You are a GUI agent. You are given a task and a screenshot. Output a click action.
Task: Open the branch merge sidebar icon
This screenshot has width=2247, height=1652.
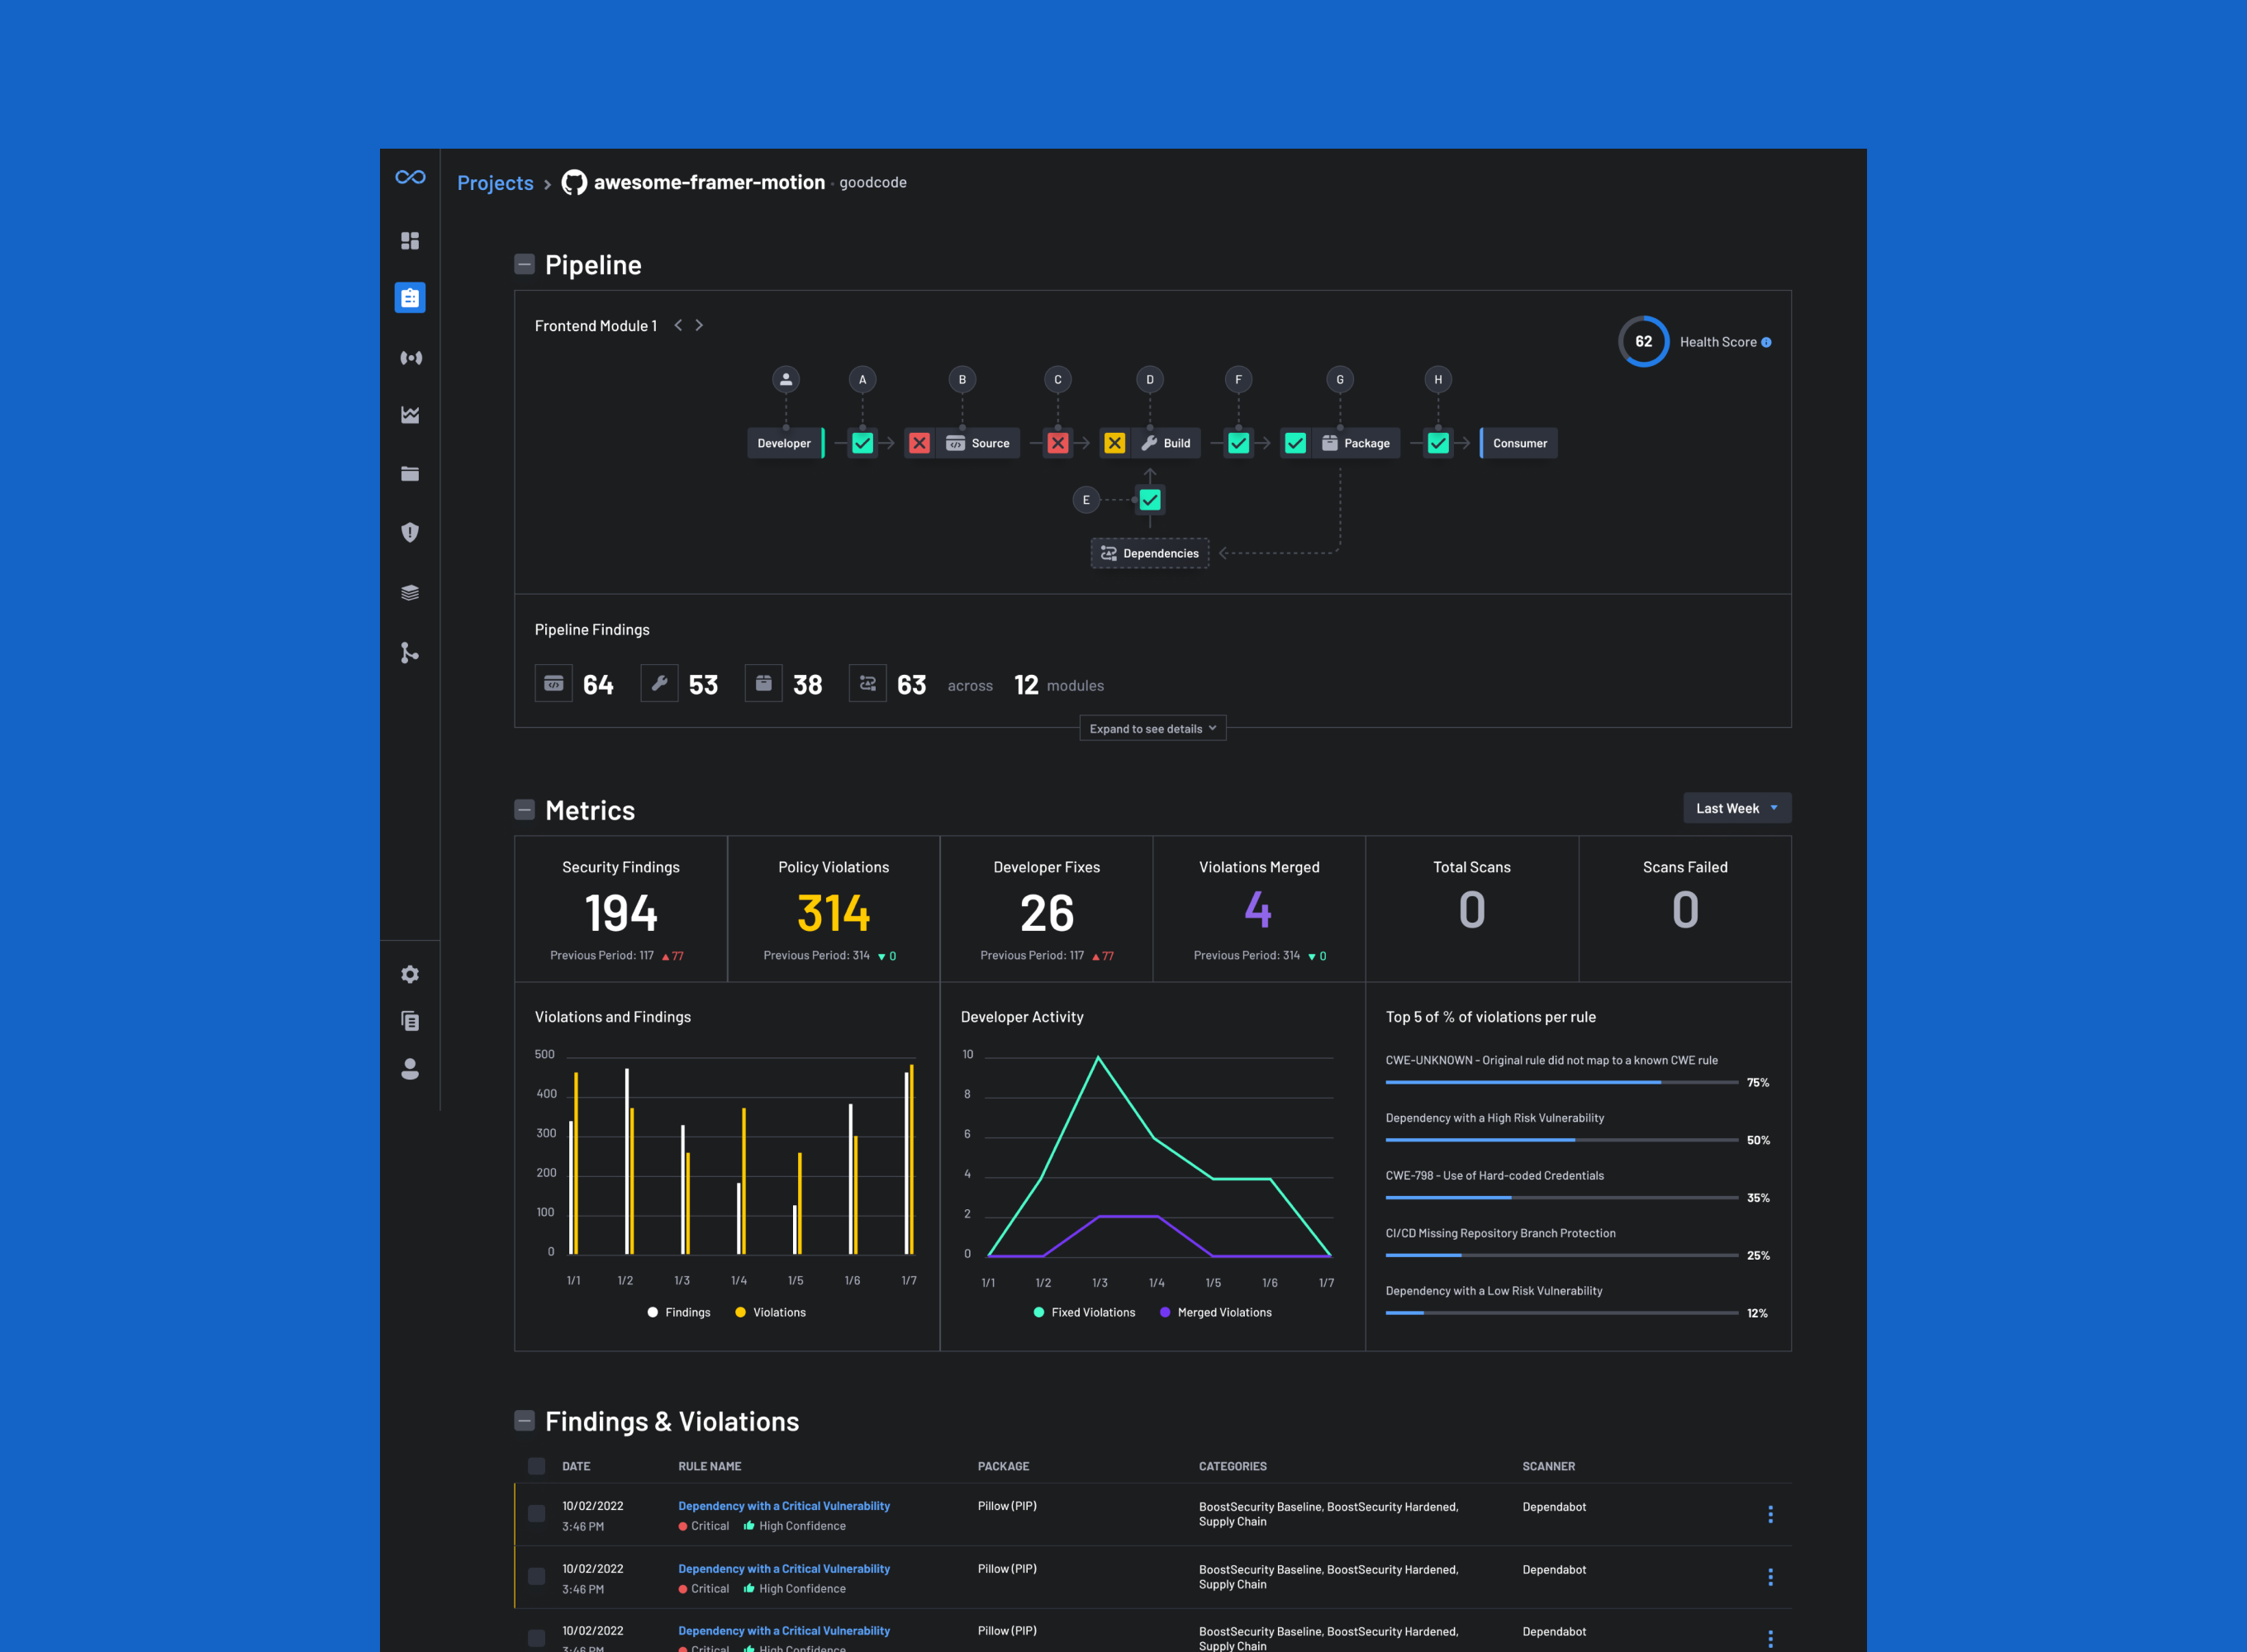[410, 653]
